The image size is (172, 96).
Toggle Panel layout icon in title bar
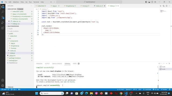(149, 2)
